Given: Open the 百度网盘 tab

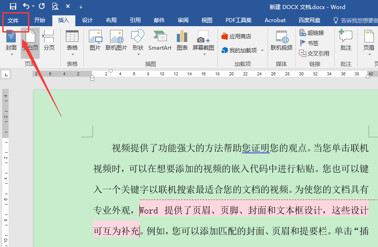Looking at the screenshot, I should (309, 20).
